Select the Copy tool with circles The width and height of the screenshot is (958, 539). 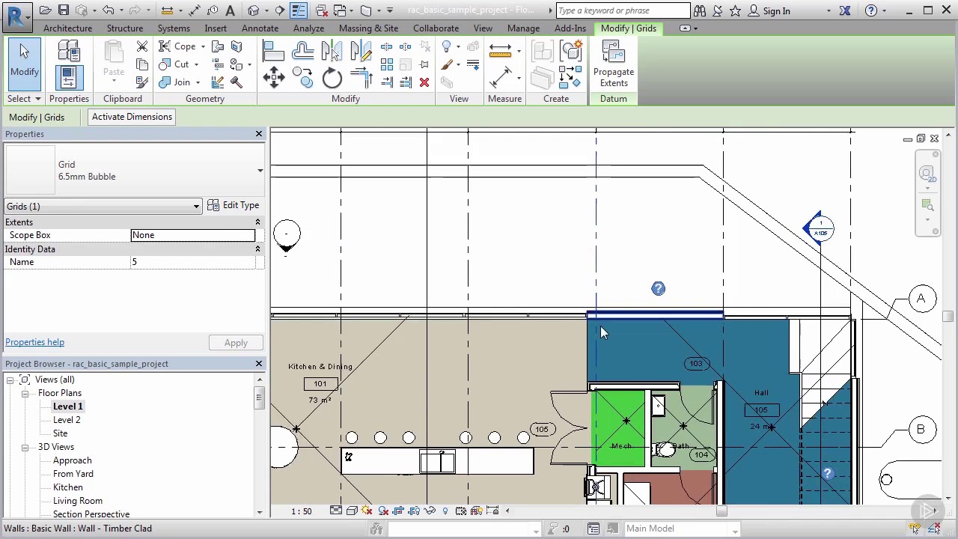coord(302,78)
